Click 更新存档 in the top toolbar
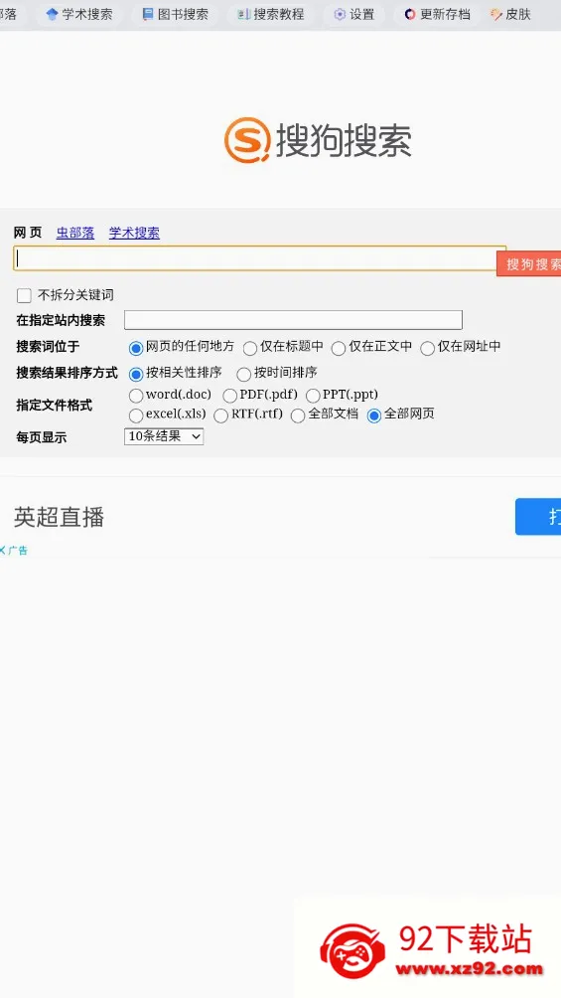The width and height of the screenshot is (561, 998). pos(438,14)
